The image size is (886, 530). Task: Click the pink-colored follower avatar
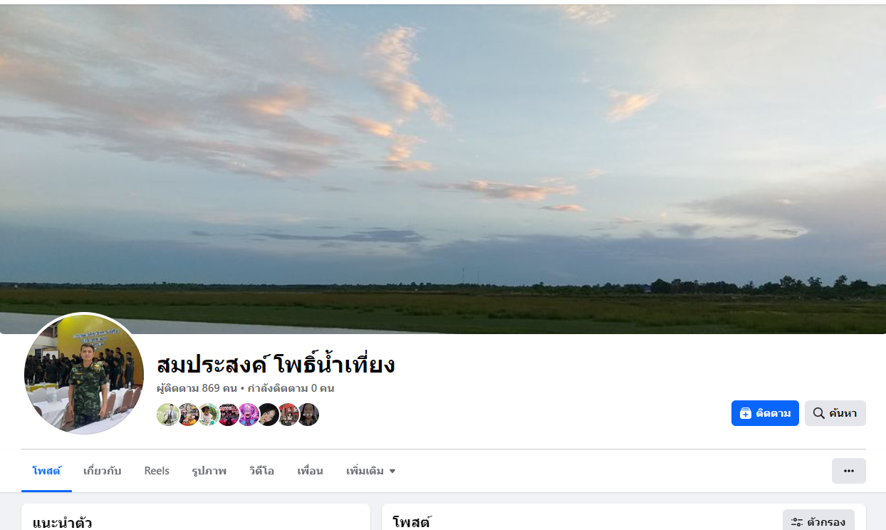click(248, 415)
